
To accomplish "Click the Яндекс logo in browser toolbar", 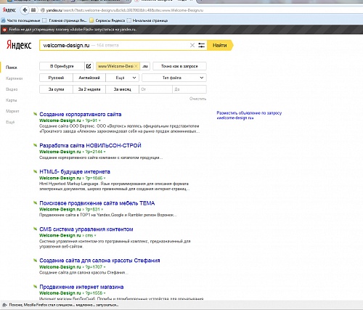I will pyautogui.click(x=9, y=10).
